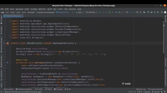
Task: Open the Logcat tool window
Action: pyautogui.click(x=9, y=89)
